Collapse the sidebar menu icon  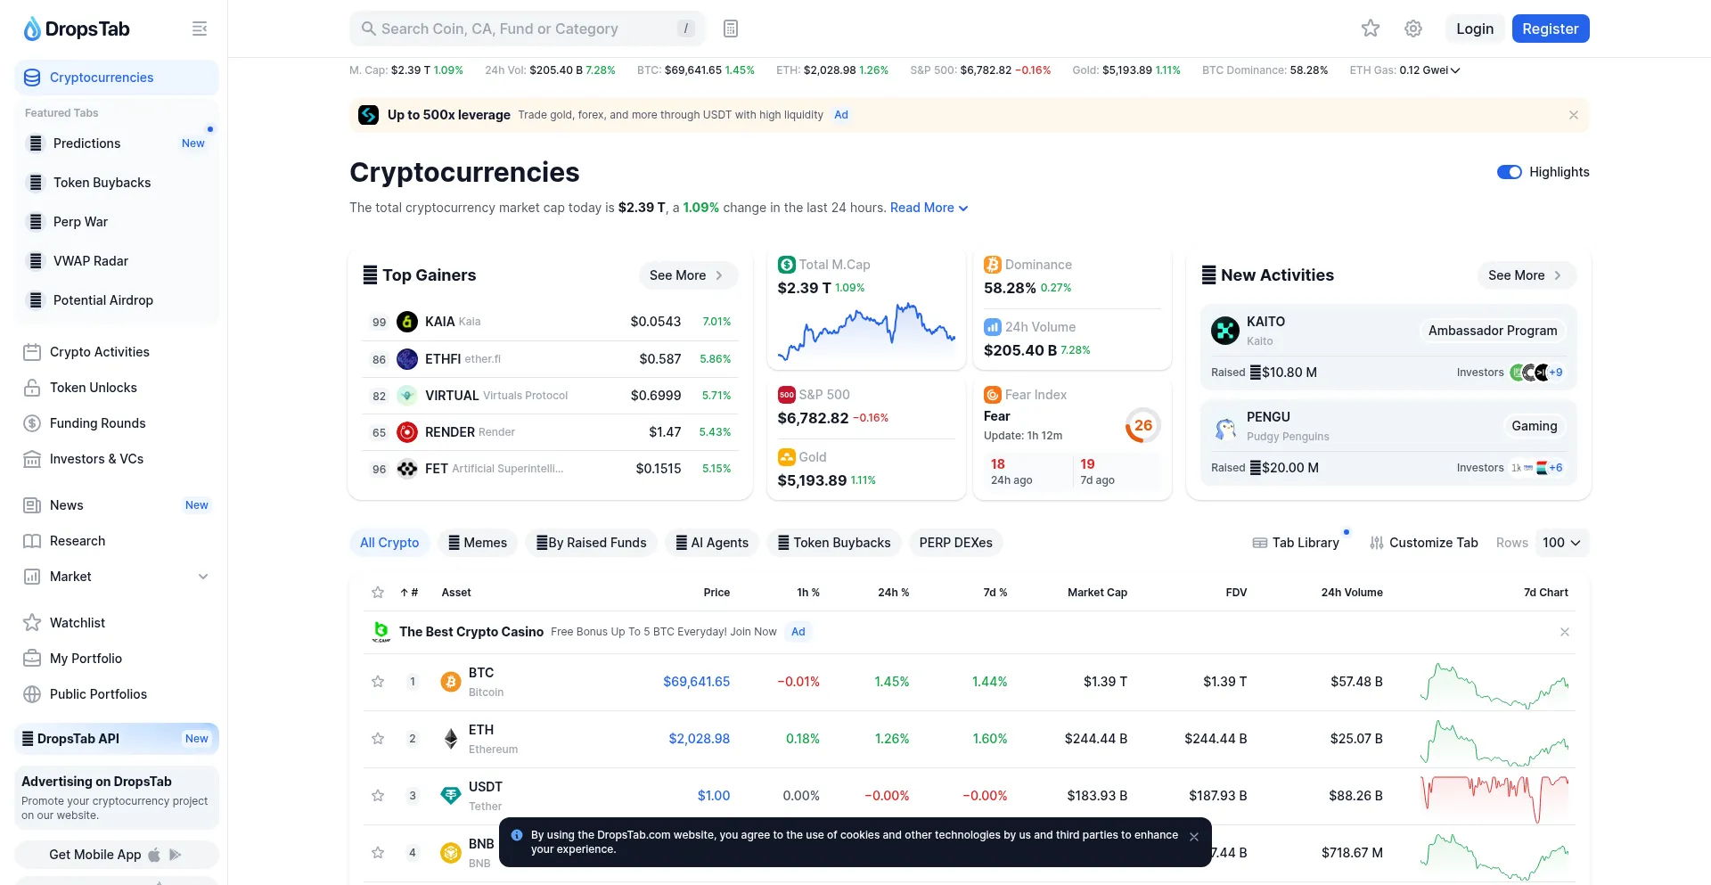click(200, 29)
